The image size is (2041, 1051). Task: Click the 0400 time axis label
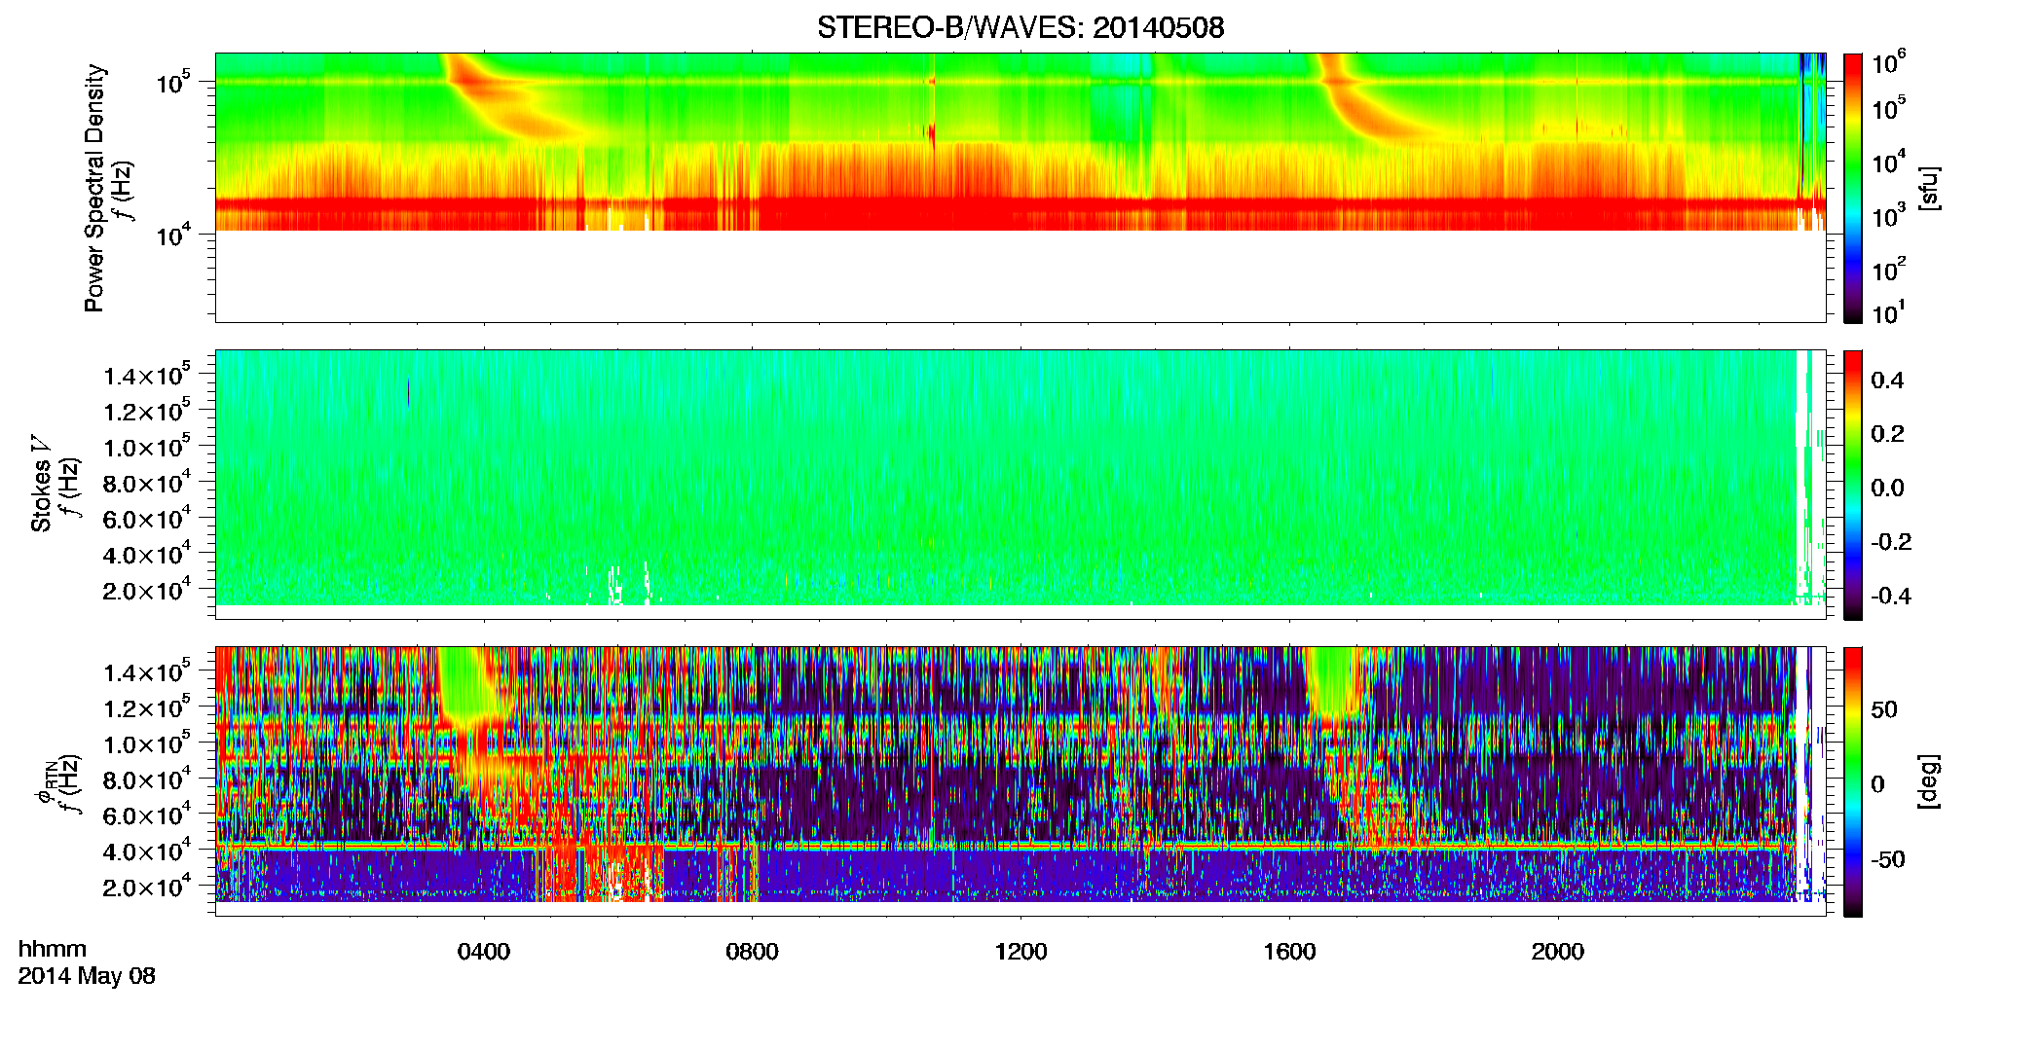coord(484,952)
